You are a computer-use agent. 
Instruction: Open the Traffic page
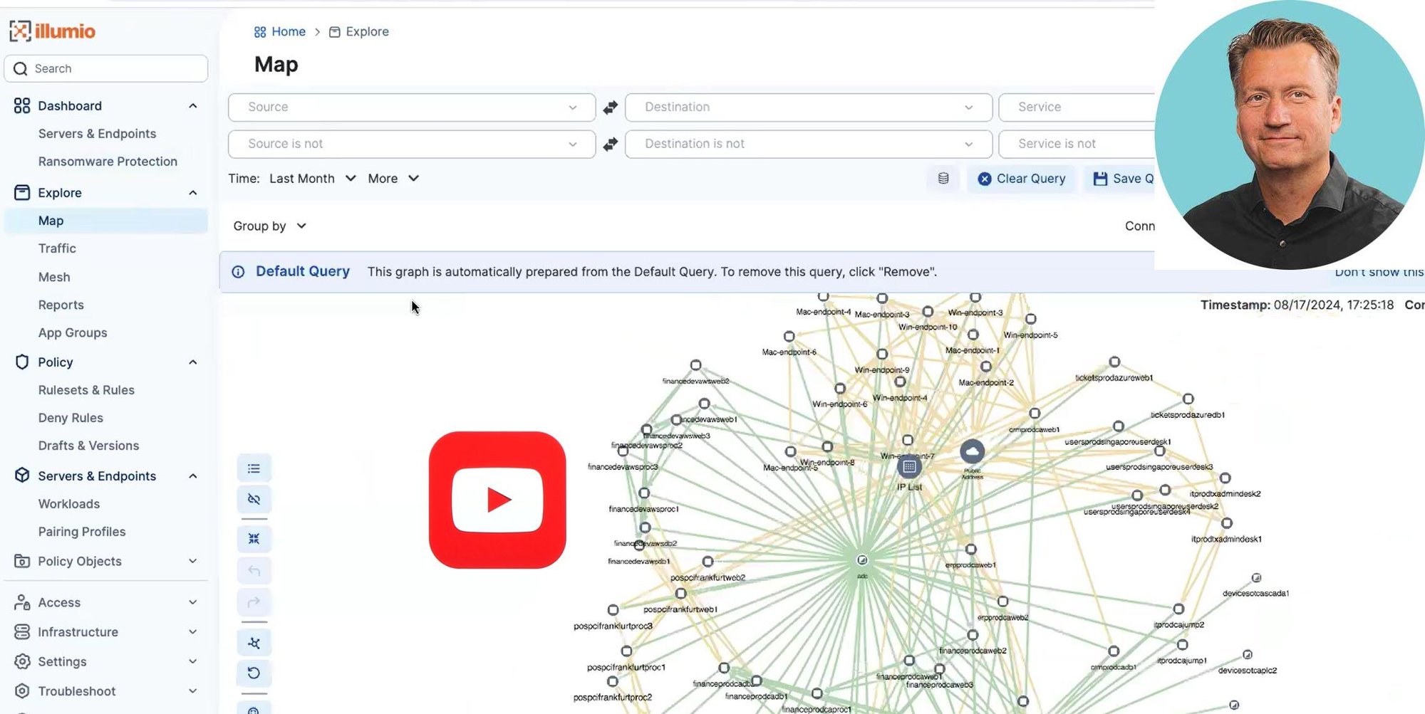click(x=57, y=248)
